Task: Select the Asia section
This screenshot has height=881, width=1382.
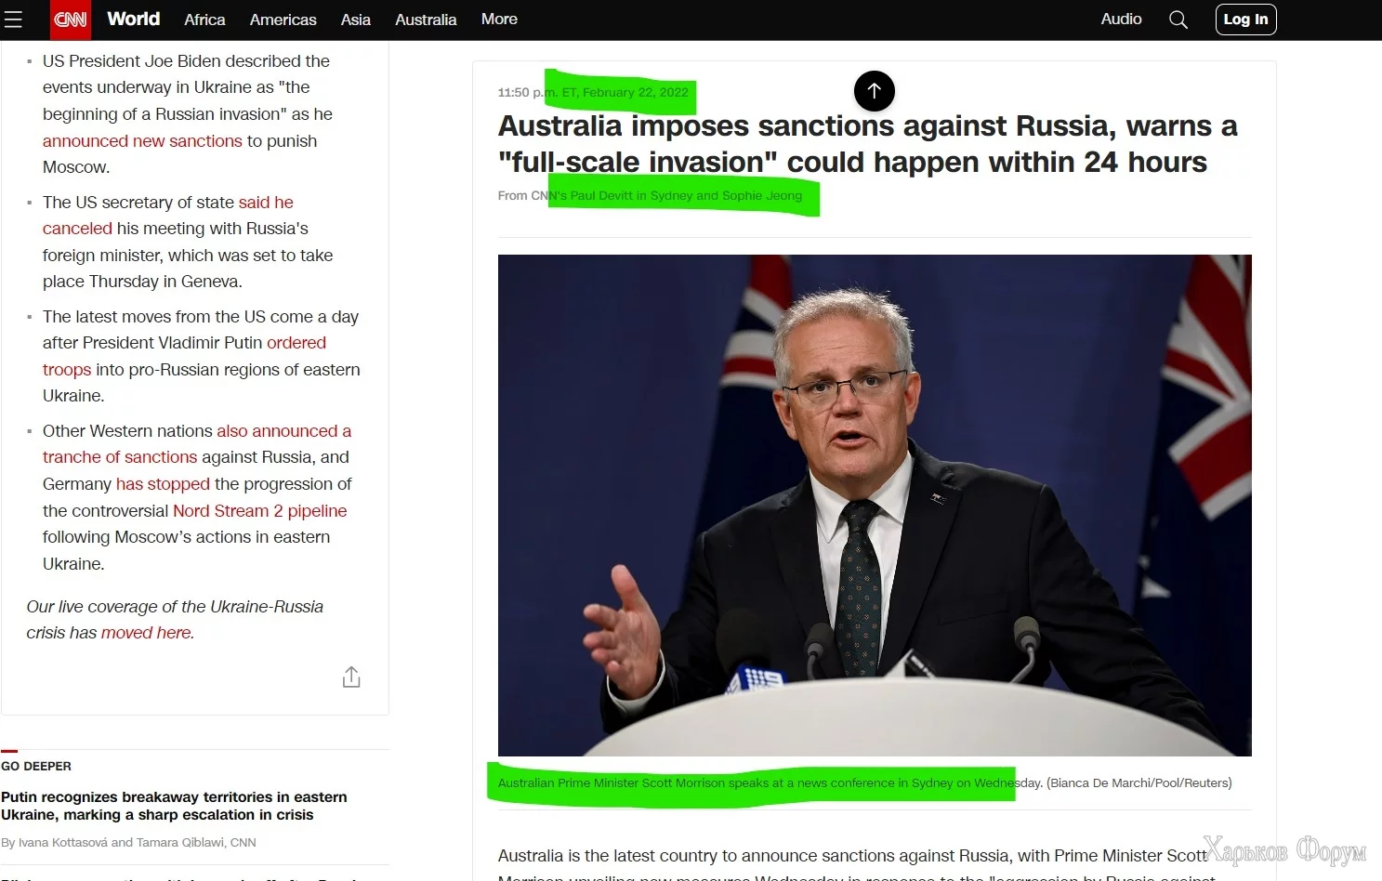Action: [x=356, y=20]
